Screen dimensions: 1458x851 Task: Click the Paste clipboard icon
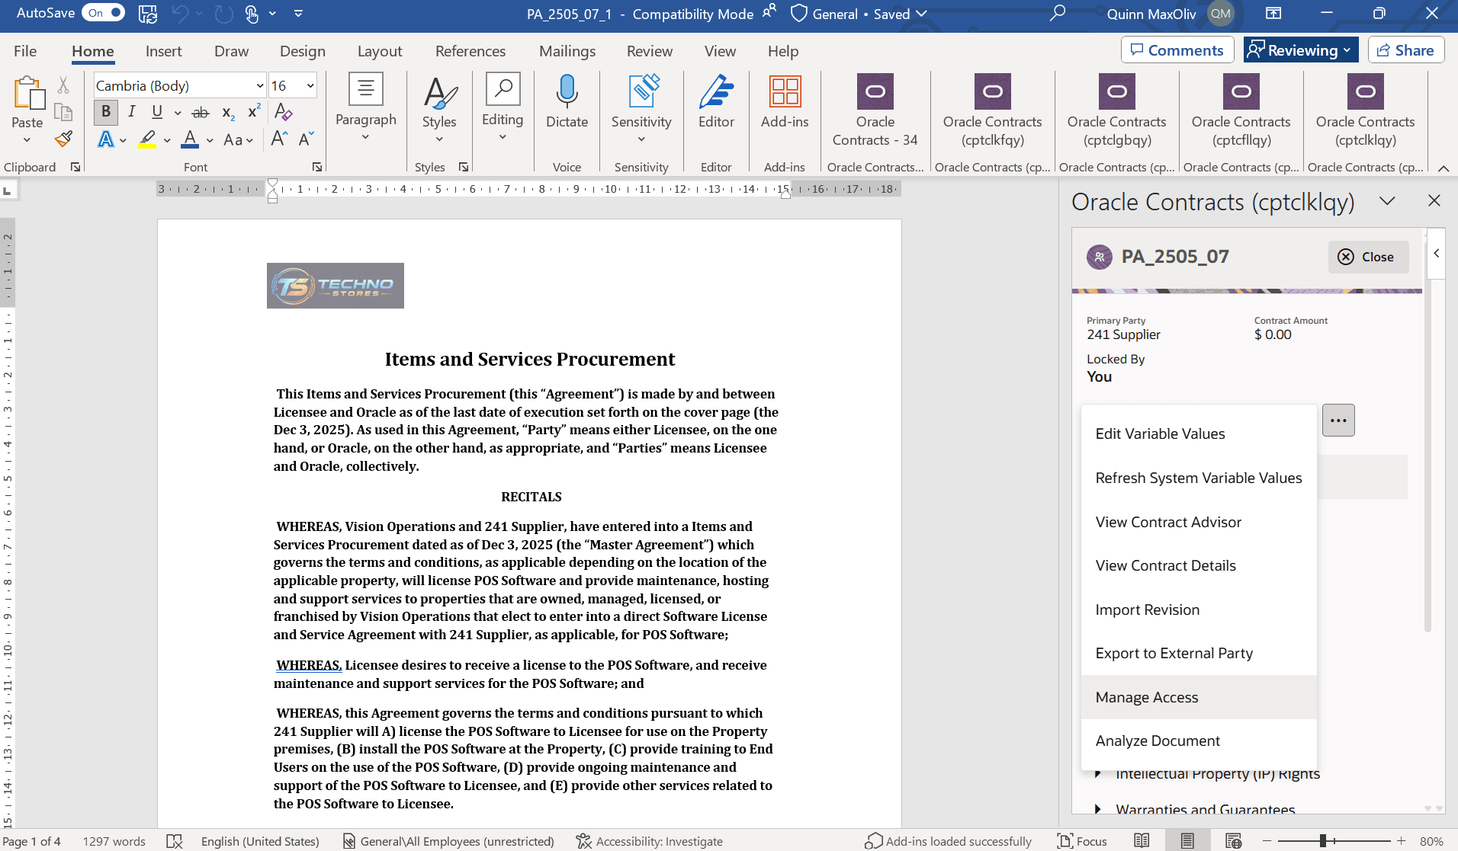(28, 93)
